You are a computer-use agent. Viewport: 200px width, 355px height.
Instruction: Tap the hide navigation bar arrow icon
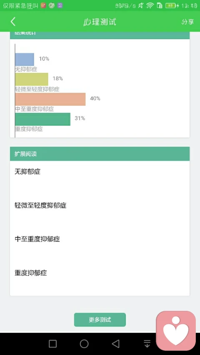point(147,344)
